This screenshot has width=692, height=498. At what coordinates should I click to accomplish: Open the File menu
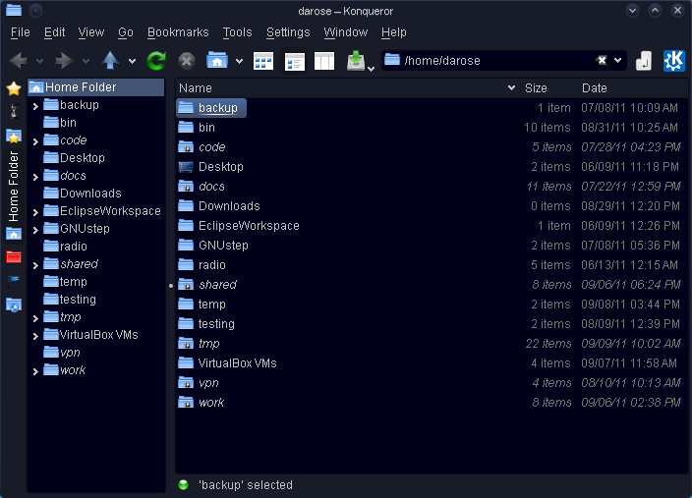pos(21,32)
